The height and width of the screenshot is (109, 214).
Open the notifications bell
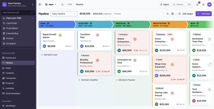click(197, 4)
